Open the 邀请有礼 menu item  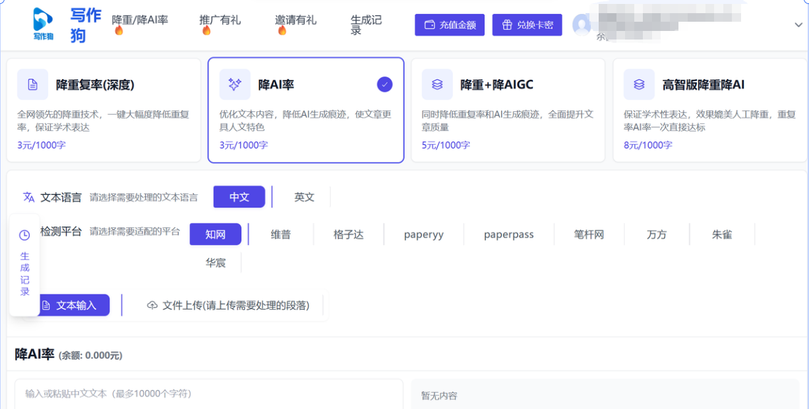pos(295,20)
